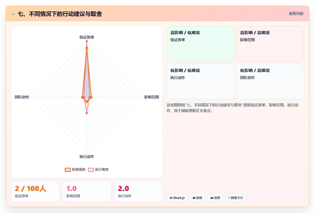Click the 进度 tag chip
The height and width of the screenshot is (213, 315).
pyautogui.click(x=215, y=198)
